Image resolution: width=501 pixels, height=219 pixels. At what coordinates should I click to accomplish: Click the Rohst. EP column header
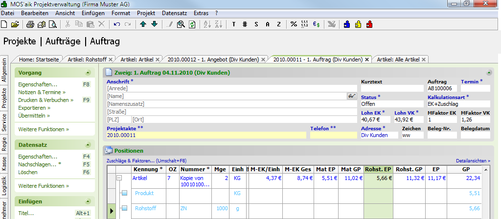(378, 169)
